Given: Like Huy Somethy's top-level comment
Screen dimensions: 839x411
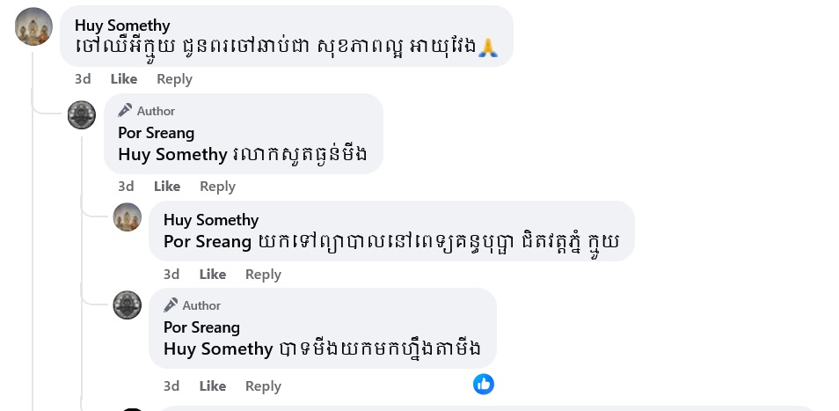Looking at the screenshot, I should pos(123,79).
